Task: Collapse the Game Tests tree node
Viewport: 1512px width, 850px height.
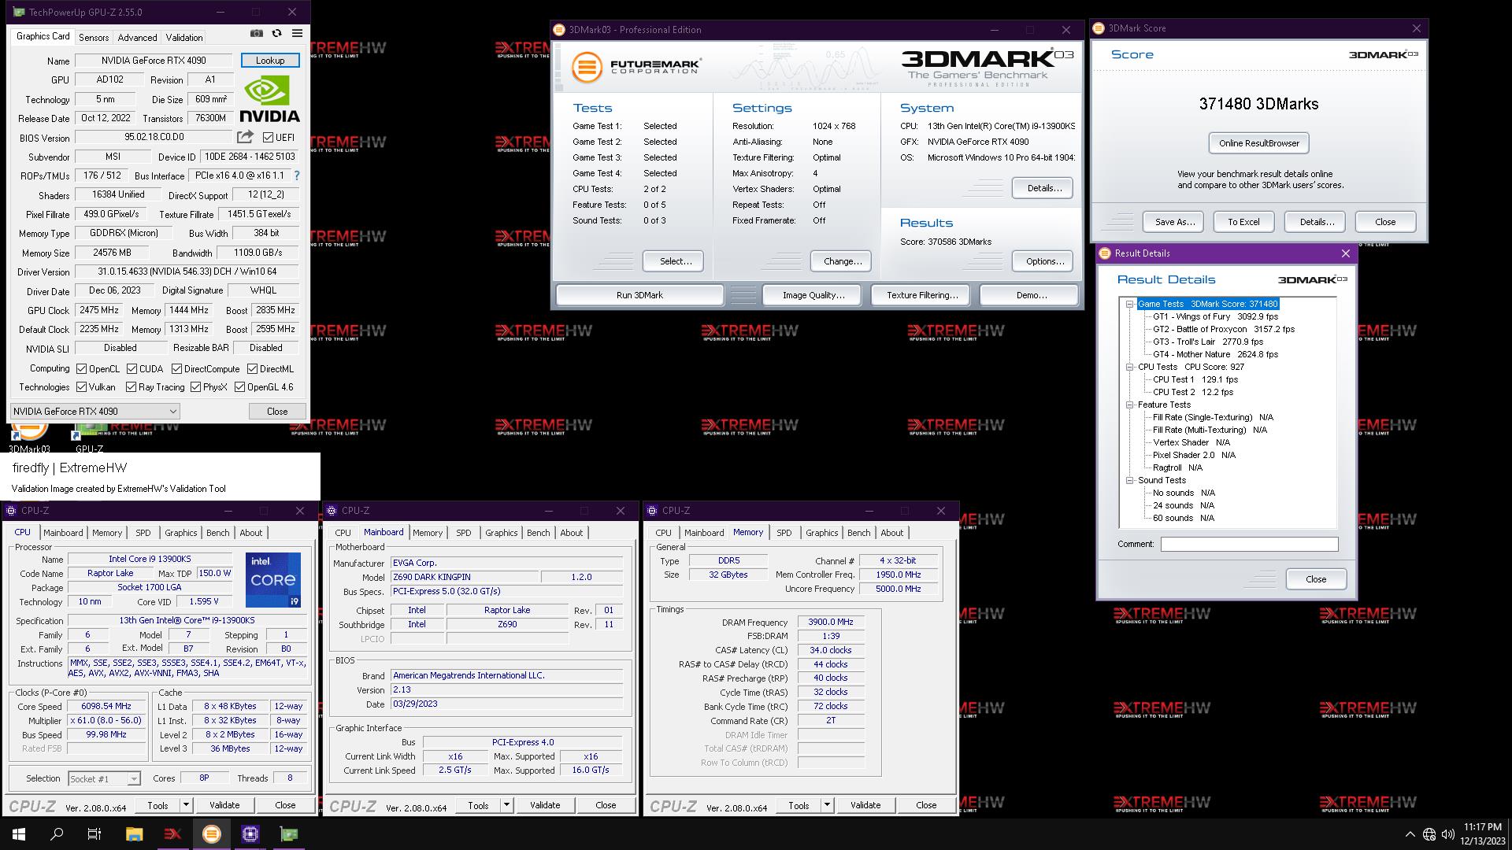Action: tap(1129, 304)
